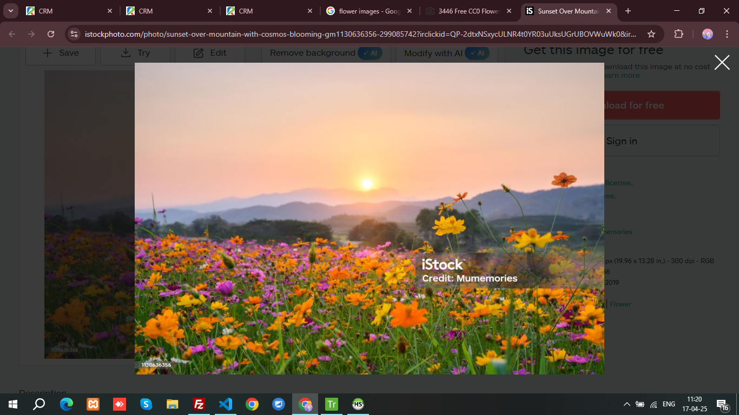Click the Save button behind the overlay
This screenshot has height=415, width=739.
click(61, 53)
